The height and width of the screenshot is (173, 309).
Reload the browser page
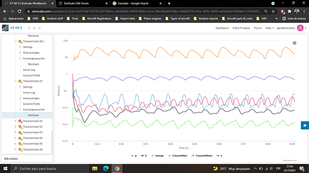click(19, 12)
